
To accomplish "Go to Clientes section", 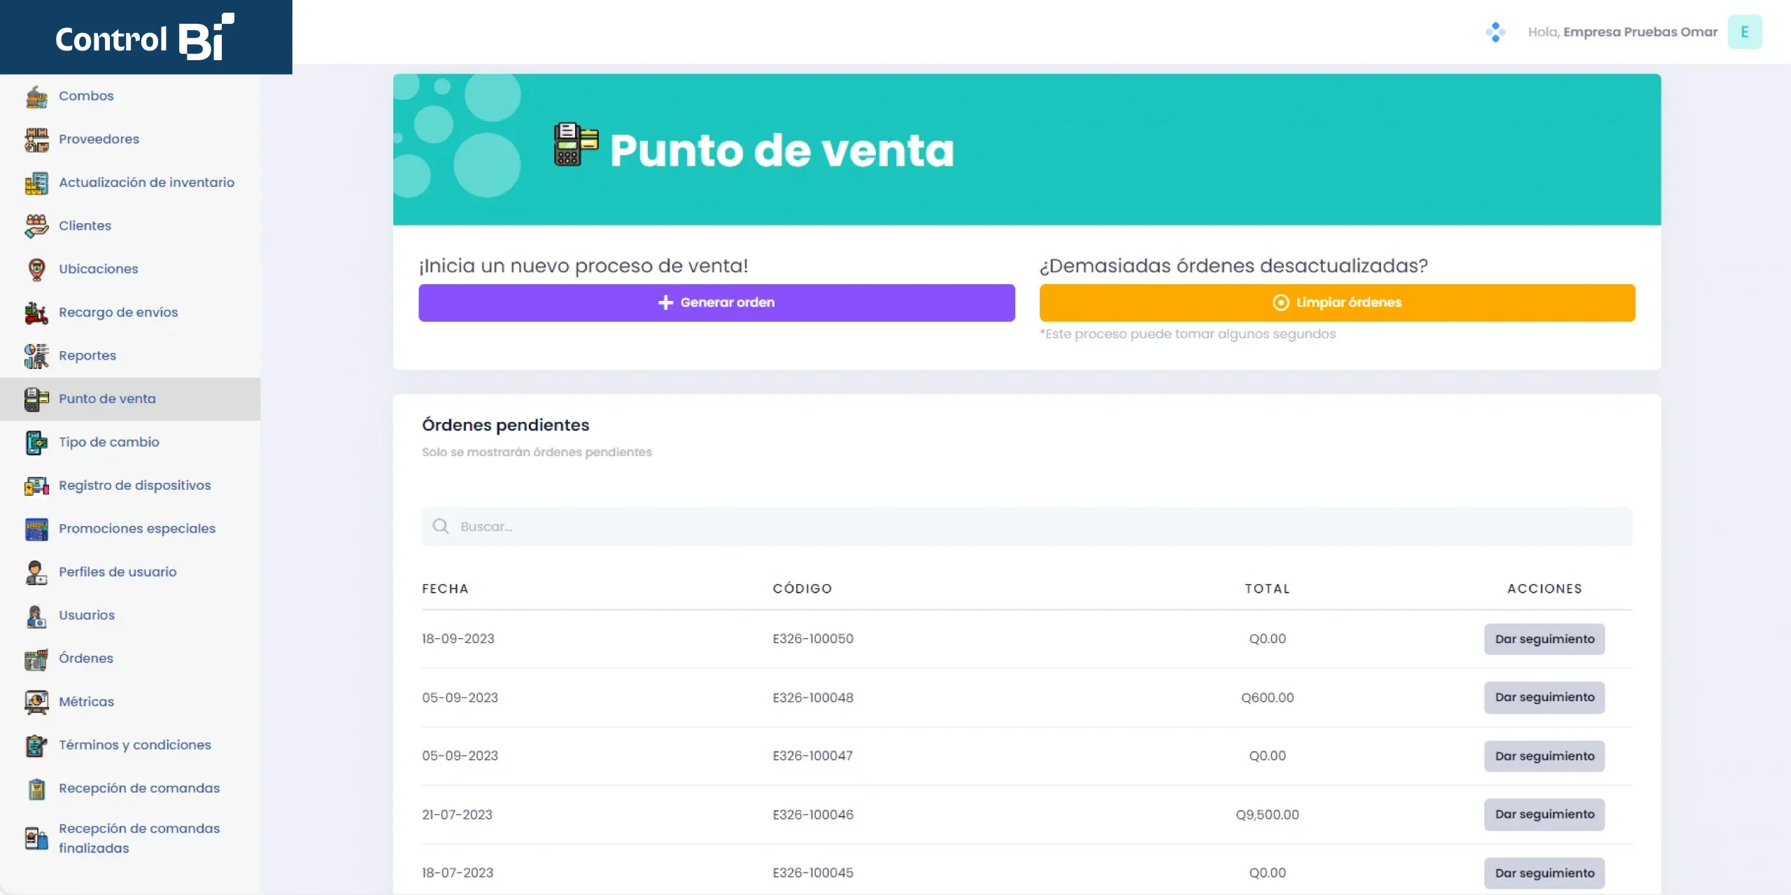I will (x=85, y=226).
